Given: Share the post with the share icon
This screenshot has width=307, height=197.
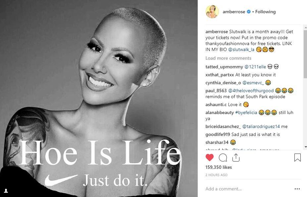Looking at the screenshot, I should click(x=236, y=158).
